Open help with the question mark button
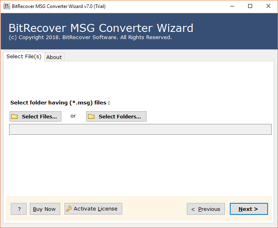The width and height of the screenshot is (278, 228). coord(19,209)
